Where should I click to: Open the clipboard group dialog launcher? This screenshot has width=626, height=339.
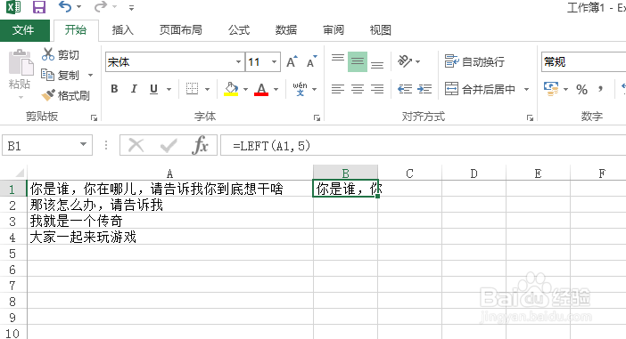click(x=94, y=117)
